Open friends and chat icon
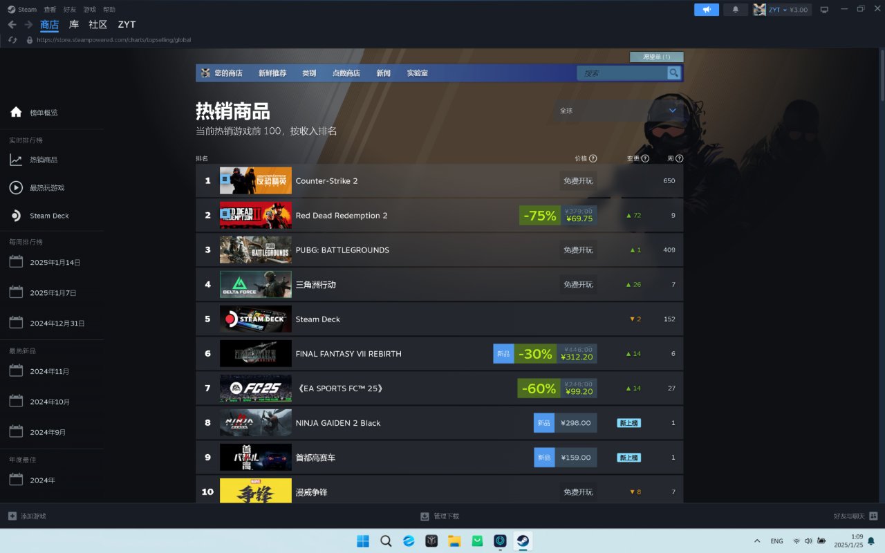Viewport: 885px width, 553px height. 873,516
